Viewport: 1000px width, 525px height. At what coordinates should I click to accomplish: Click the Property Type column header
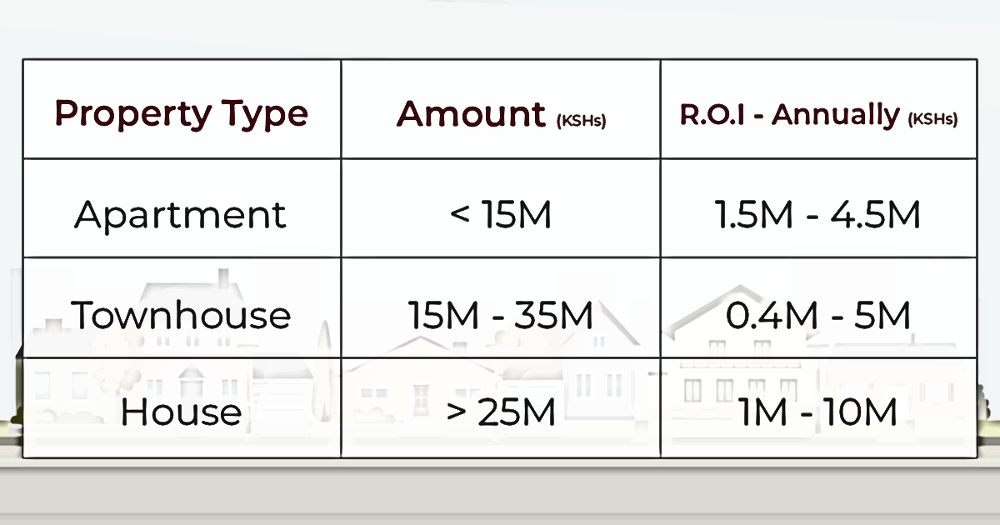click(181, 112)
